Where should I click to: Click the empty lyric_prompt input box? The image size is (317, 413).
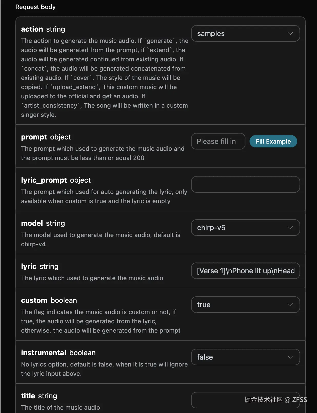pos(245,185)
